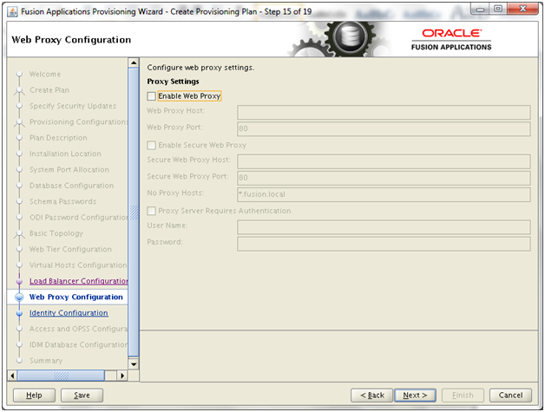Proceed with the Next button
The width and height of the screenshot is (545, 412).
415,396
